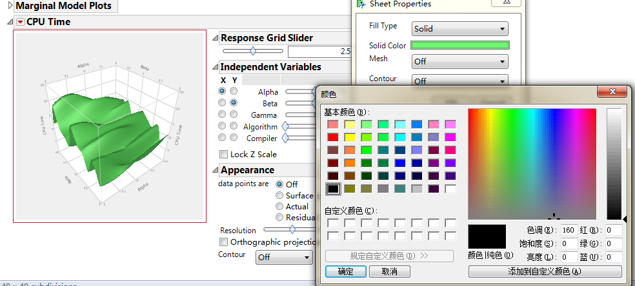635x286 pixels.
Task: Click the black color preview box
Action: 487,236
